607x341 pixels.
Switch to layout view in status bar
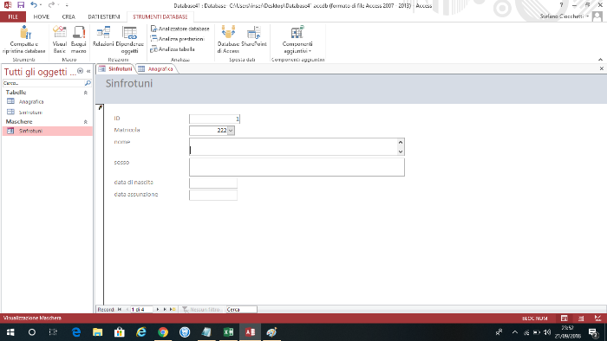coord(581,318)
